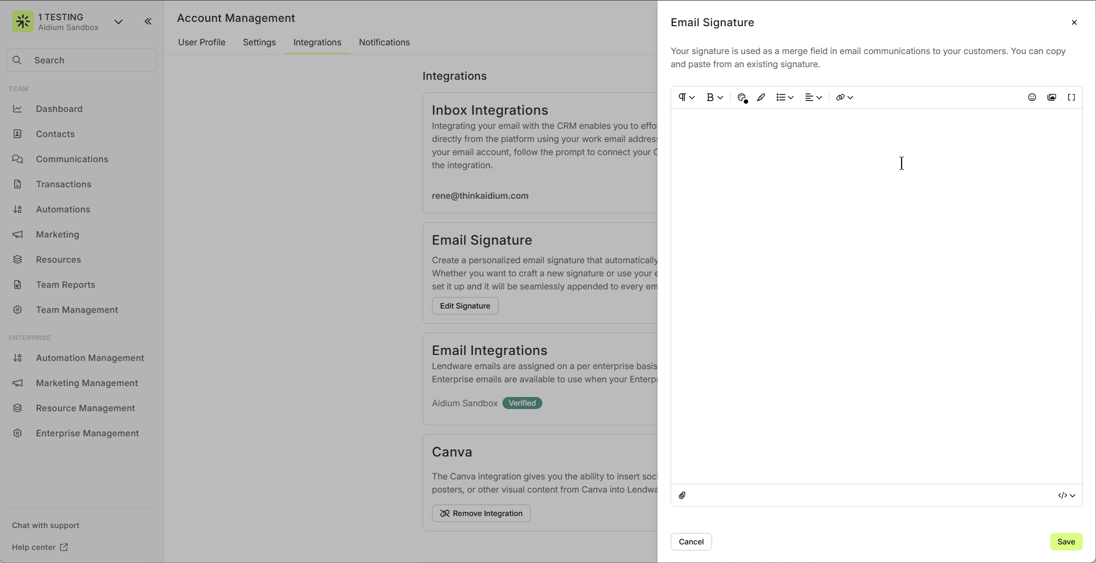
Task: Insert a merge field with brackets icon
Action: 1071,97
